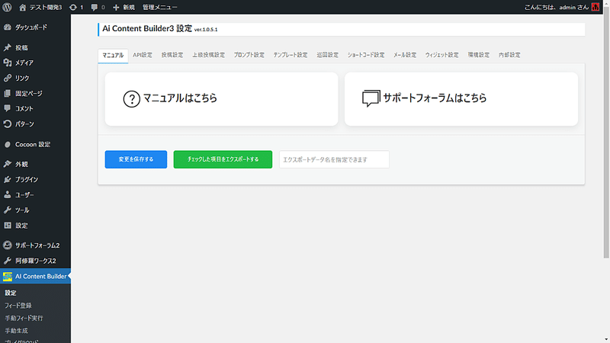Image resolution: width=610 pixels, height=343 pixels.
Task: Click the wrench icon for 阿修羅ワークス2
Action: (x=8, y=261)
